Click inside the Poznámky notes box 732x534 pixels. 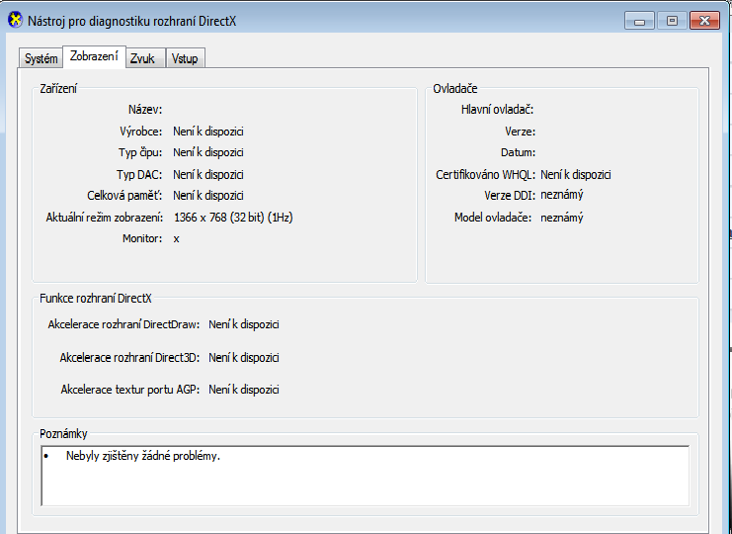(x=366, y=476)
